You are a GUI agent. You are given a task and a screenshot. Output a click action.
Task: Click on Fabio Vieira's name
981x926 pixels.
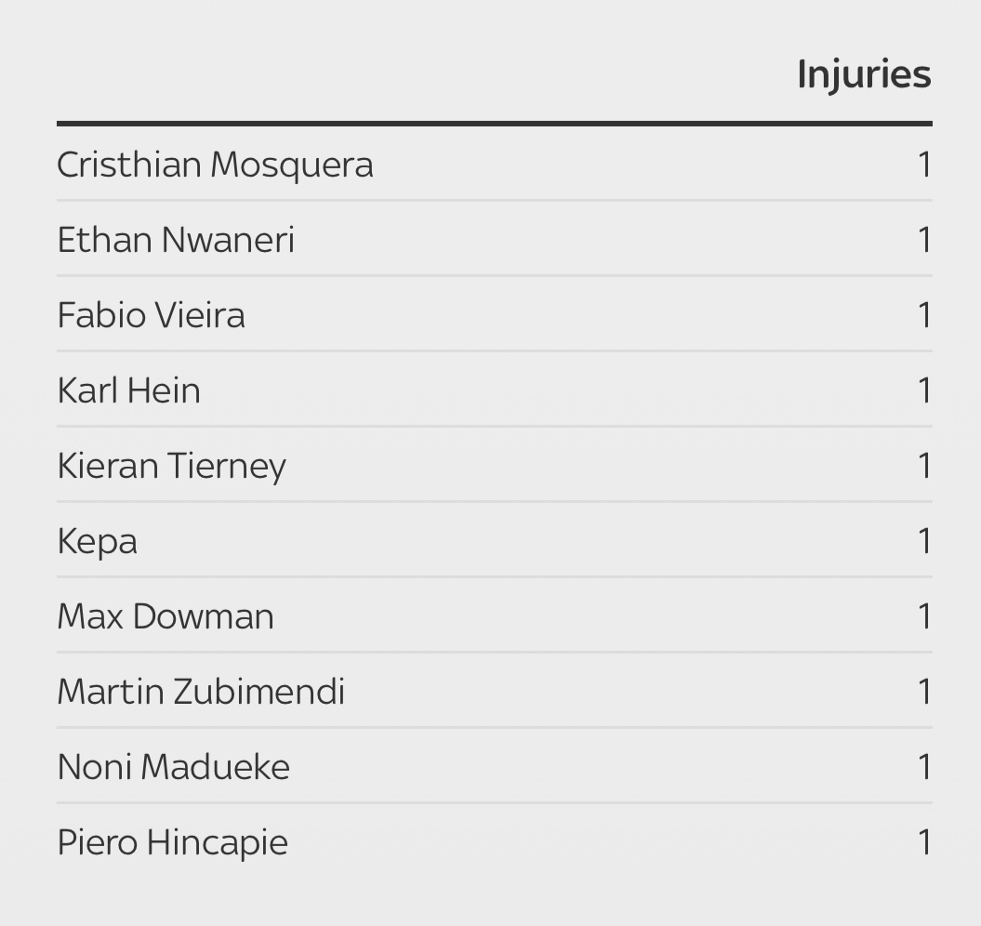click(151, 315)
